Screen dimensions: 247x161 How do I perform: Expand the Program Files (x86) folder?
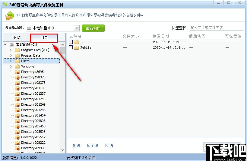pyautogui.click(x=11, y=50)
